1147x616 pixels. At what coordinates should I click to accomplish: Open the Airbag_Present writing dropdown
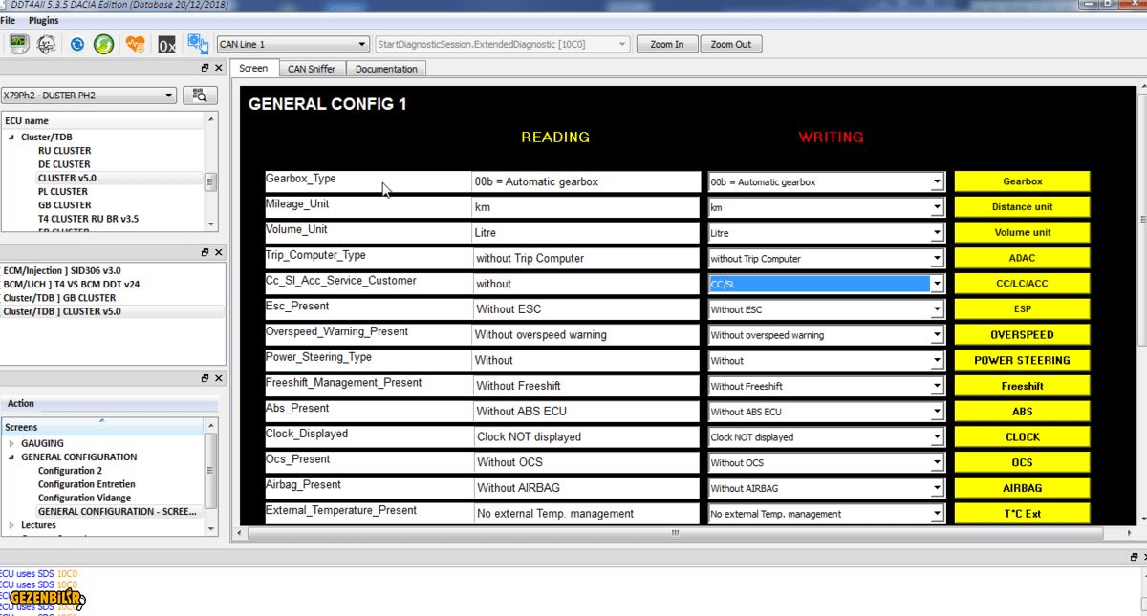coord(826,488)
